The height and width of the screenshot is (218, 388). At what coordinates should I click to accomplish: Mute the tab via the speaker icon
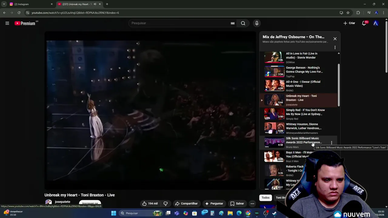point(95,4)
